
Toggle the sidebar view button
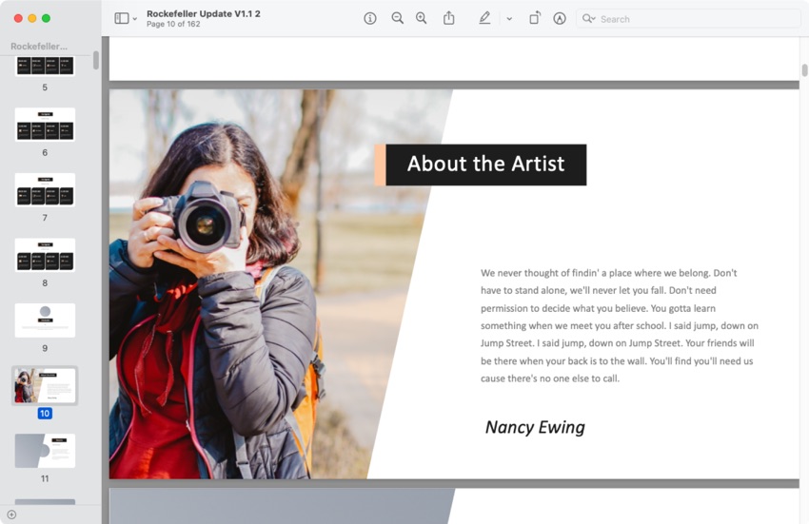(x=121, y=19)
